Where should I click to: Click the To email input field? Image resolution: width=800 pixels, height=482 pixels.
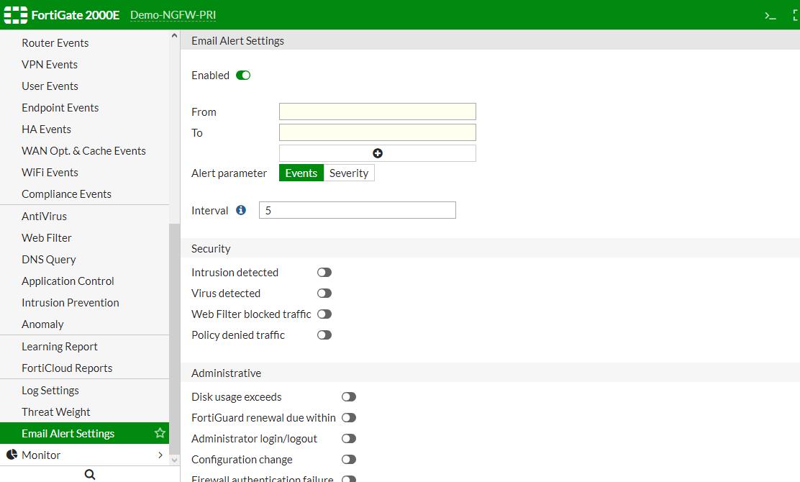click(x=378, y=132)
